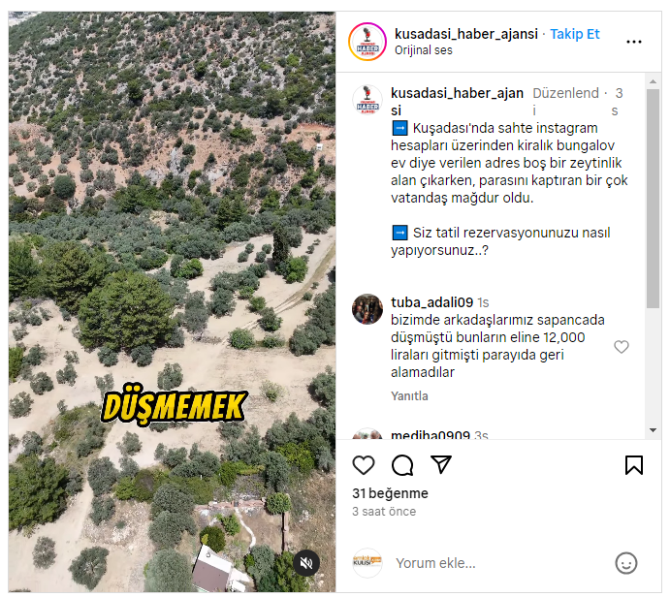Viewport: 670px width, 597px height.
Task: Click the comments scrollbar down arrow
Action: coord(653,430)
